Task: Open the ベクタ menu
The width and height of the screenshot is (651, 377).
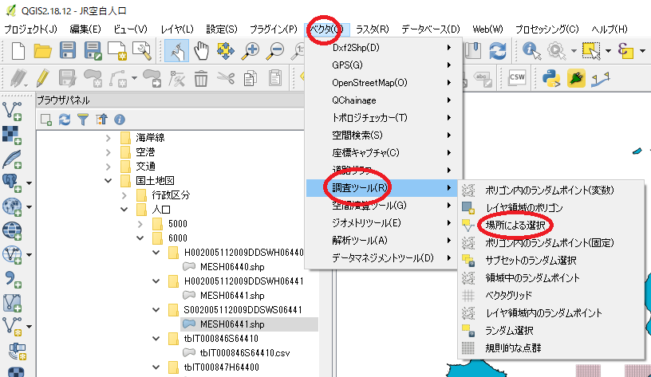Action: click(327, 29)
